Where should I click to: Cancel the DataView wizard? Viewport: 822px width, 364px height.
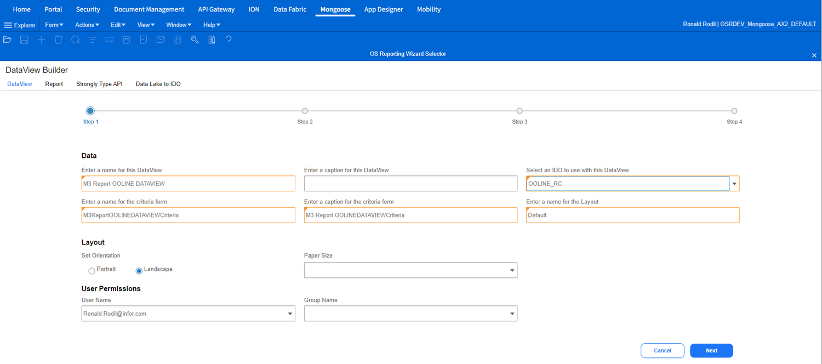click(x=663, y=350)
